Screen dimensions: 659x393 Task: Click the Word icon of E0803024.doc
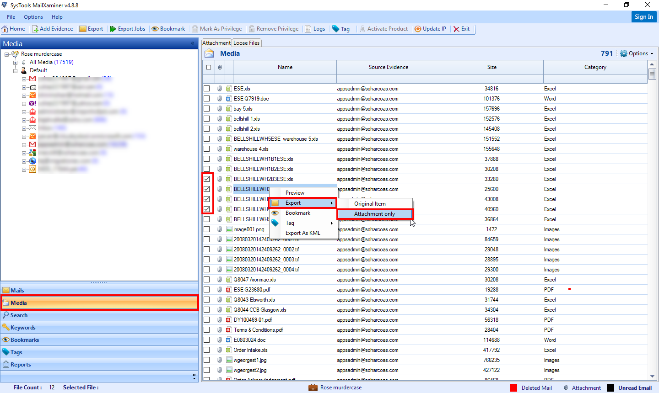tap(228, 340)
